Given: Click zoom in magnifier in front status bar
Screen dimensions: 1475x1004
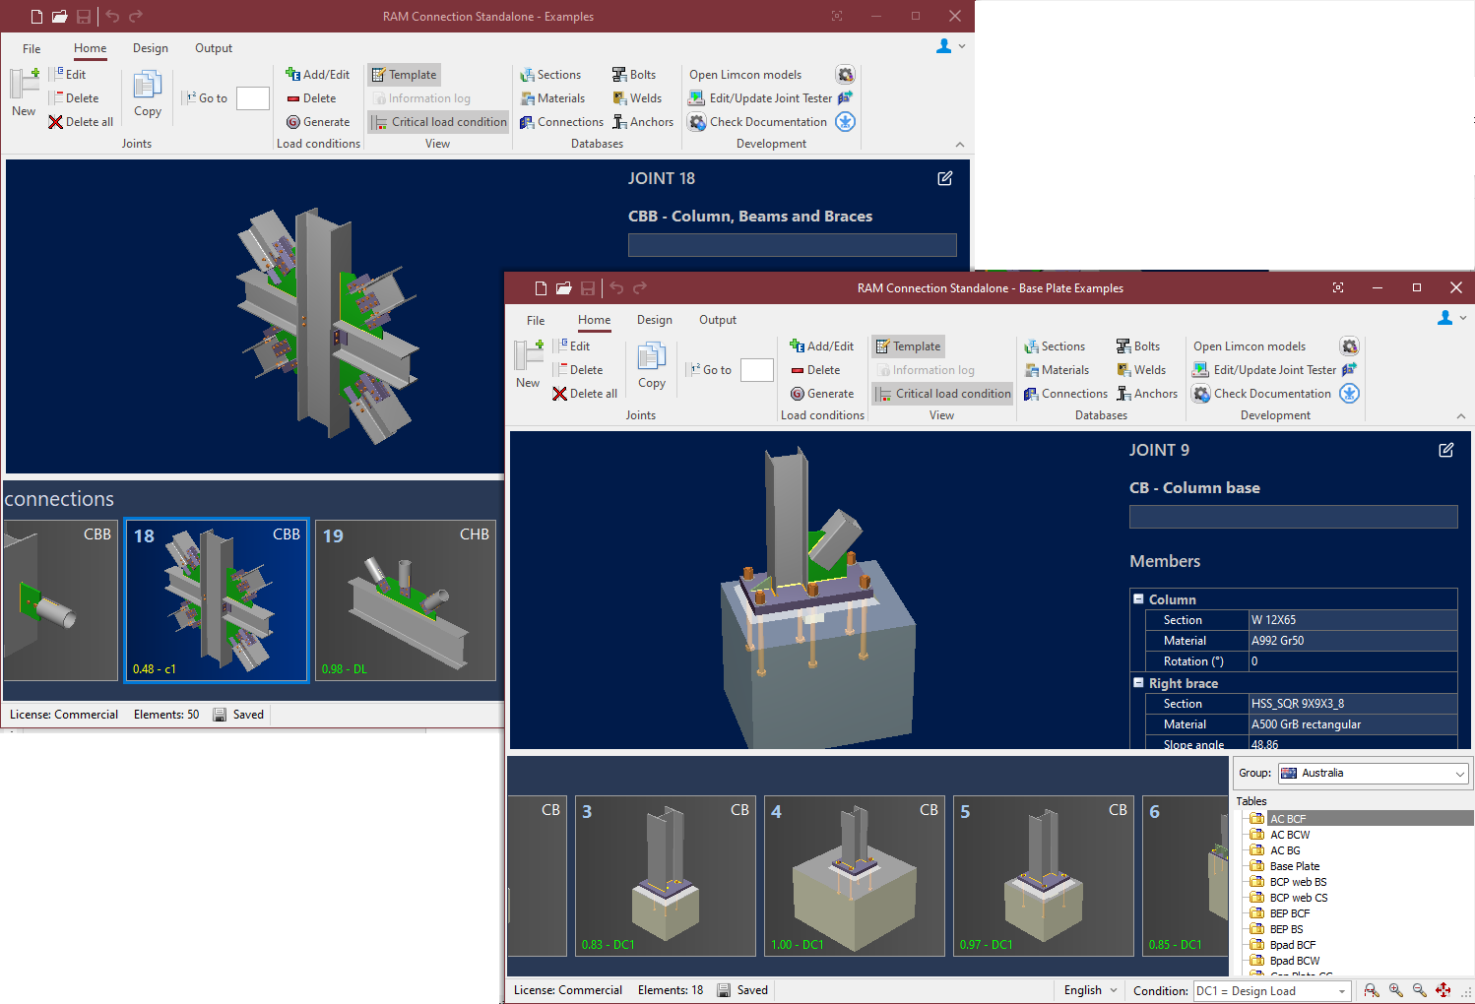Looking at the screenshot, I should click(1395, 990).
